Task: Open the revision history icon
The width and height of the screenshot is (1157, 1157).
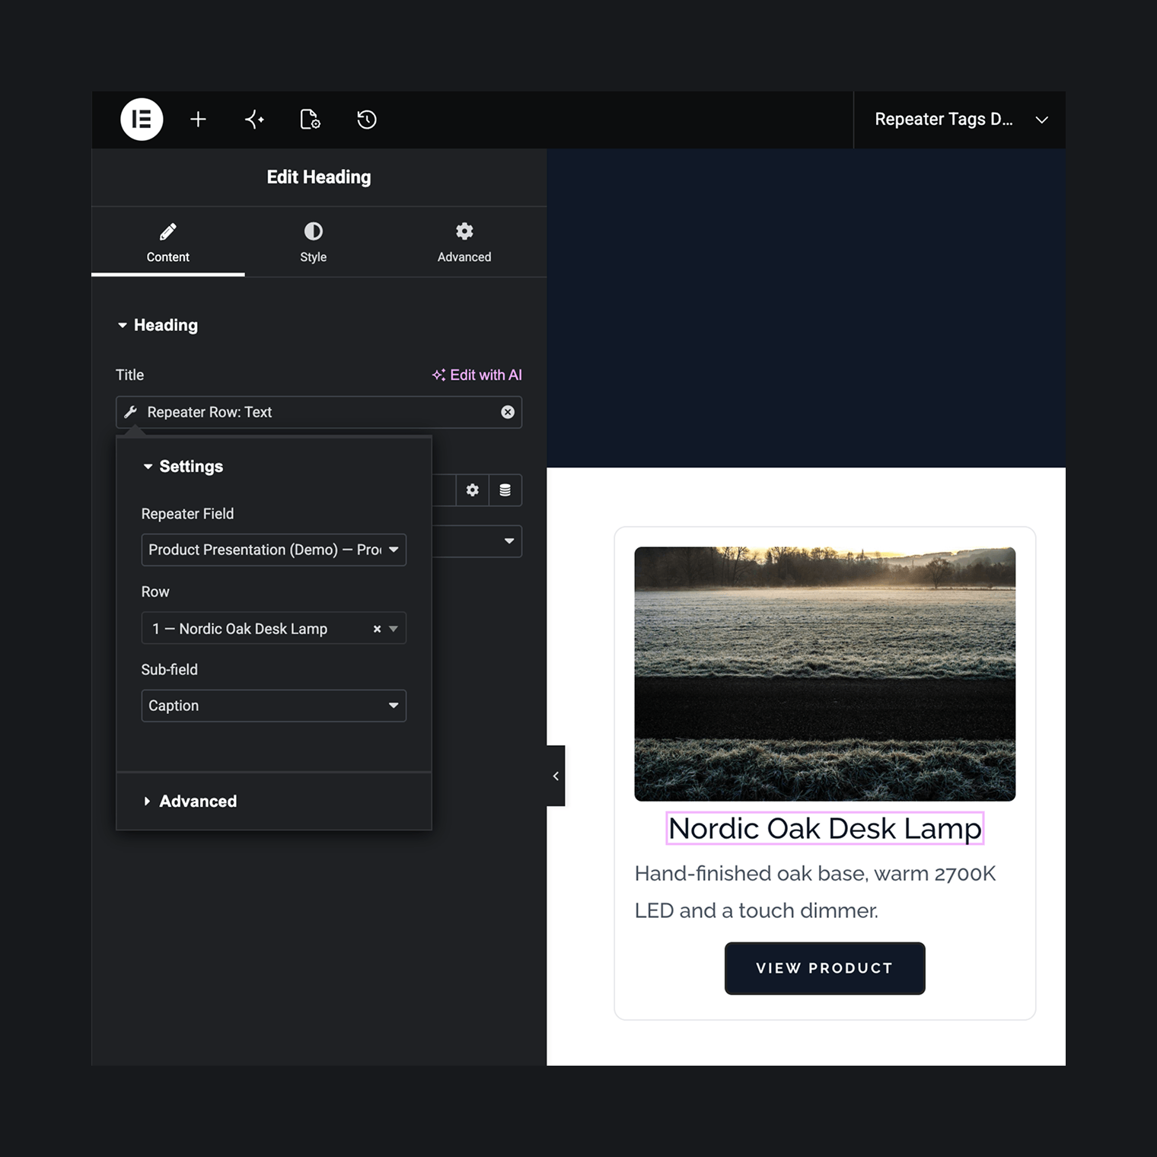Action: click(367, 120)
